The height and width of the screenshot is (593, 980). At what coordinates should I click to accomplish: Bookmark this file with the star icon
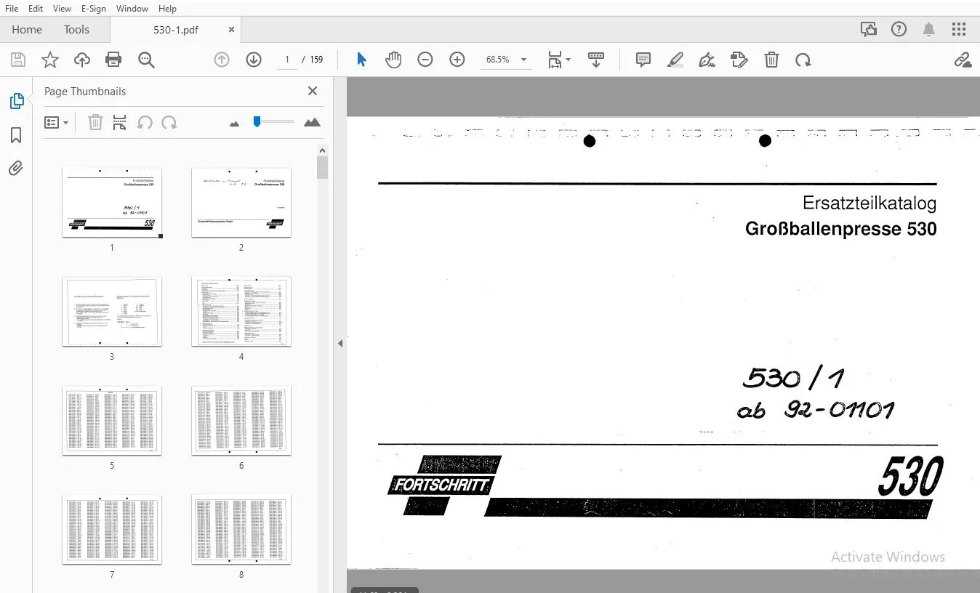click(x=49, y=60)
